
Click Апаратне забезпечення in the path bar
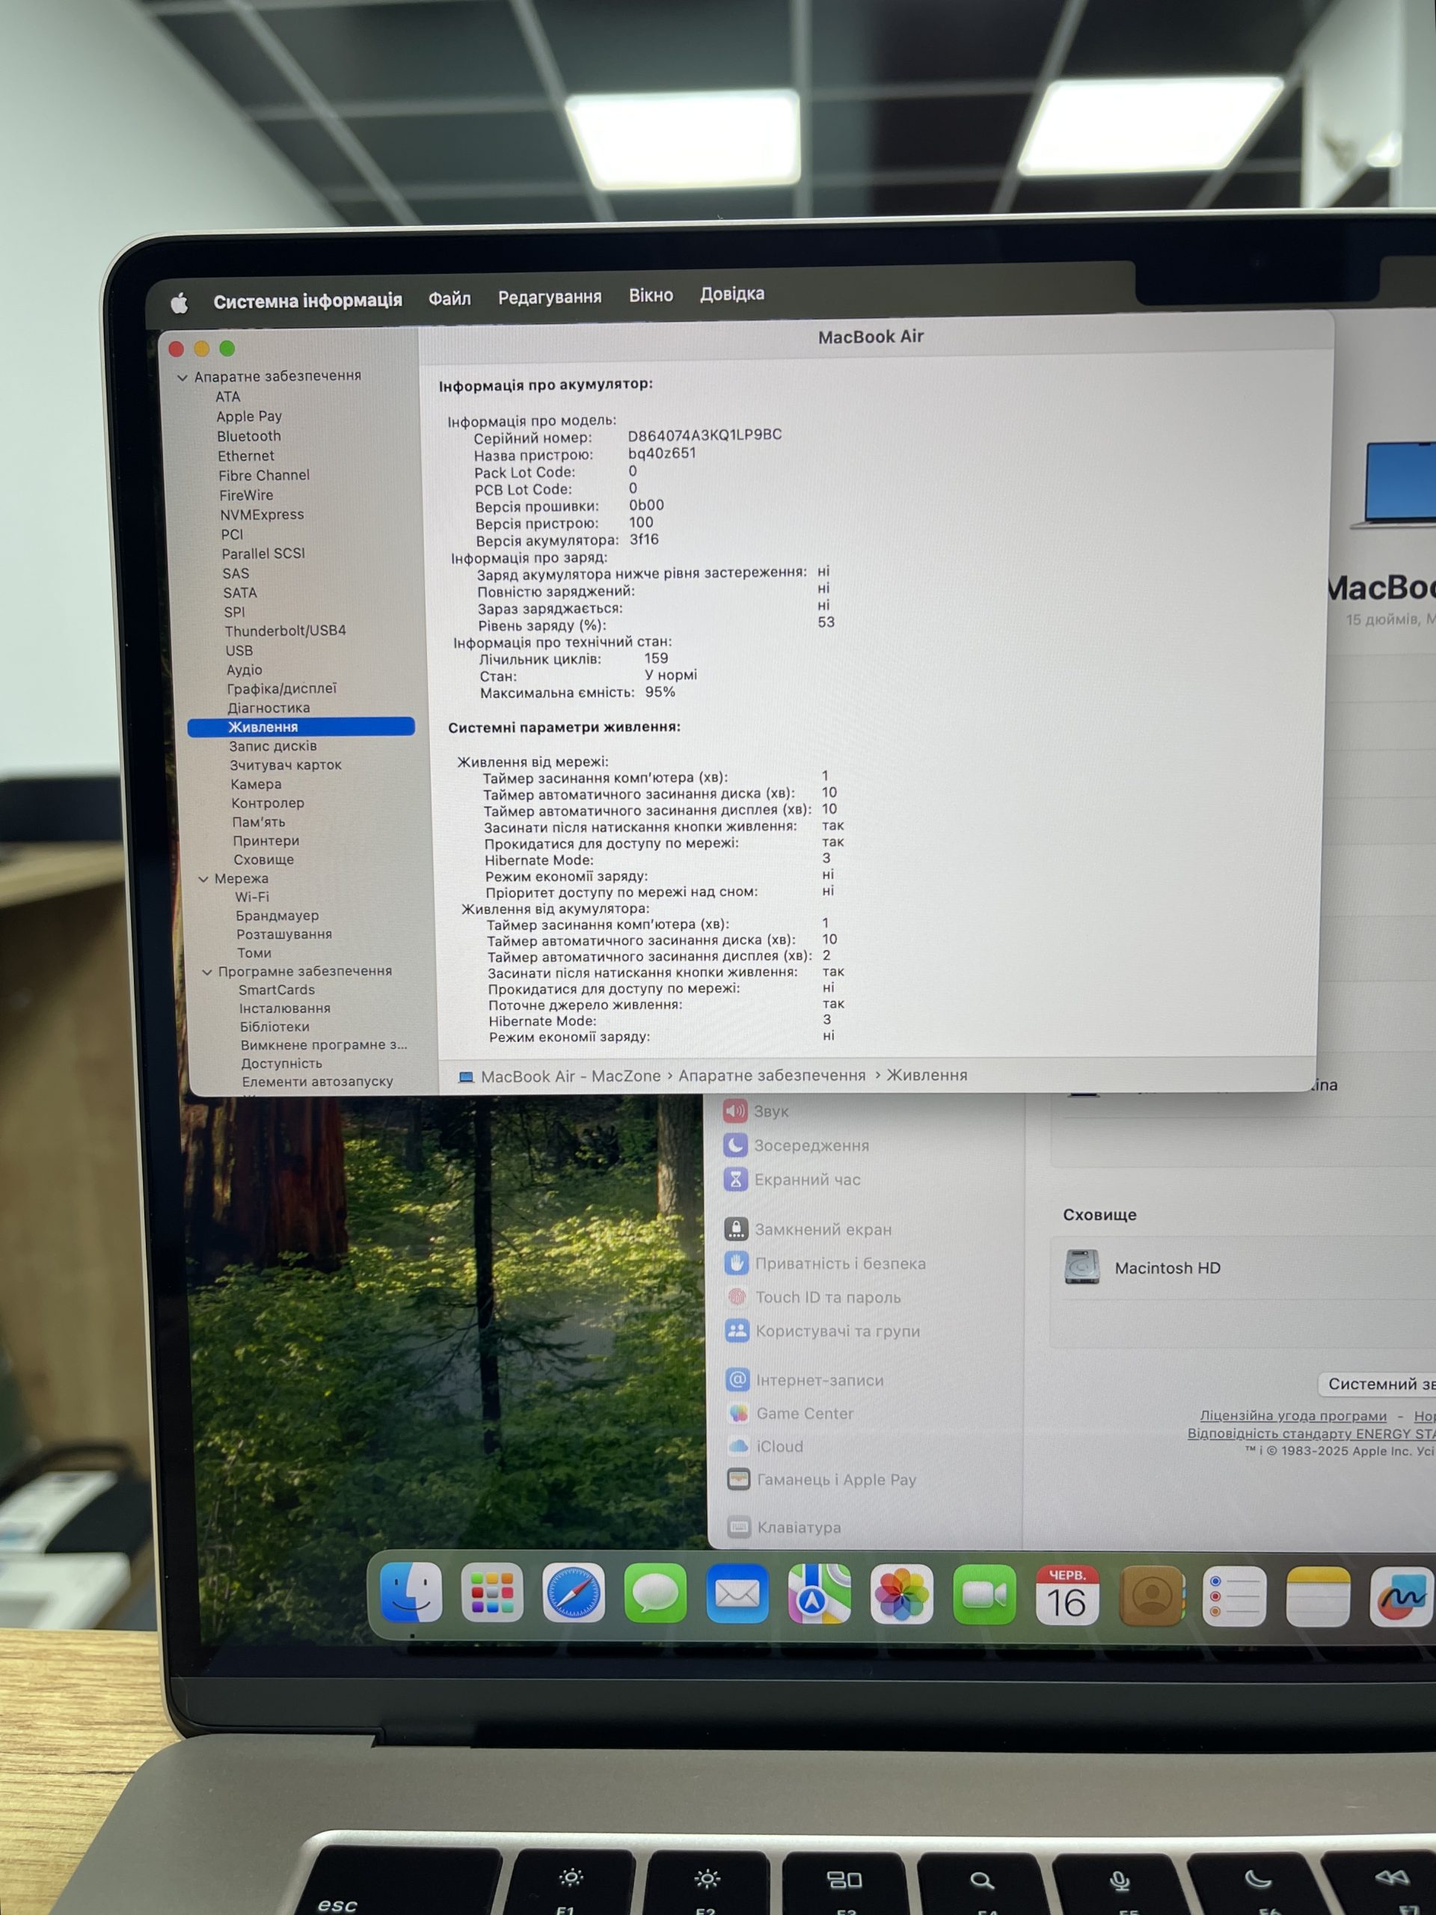pyautogui.click(x=772, y=1075)
